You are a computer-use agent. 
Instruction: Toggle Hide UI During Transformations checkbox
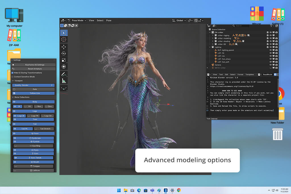click(13, 73)
